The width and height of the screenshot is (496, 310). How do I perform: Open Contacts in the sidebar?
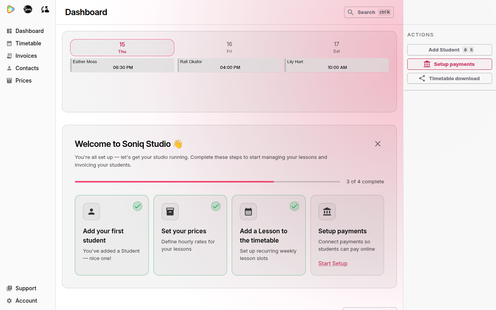pyautogui.click(x=28, y=68)
